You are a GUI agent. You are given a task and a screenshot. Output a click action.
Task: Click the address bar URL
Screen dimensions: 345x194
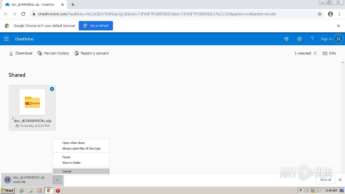point(157,14)
